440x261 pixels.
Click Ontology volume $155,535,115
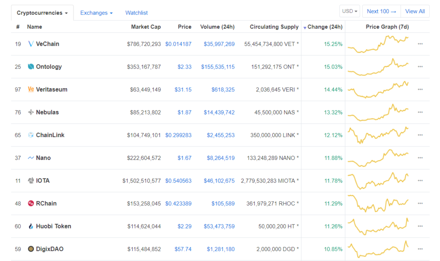click(218, 67)
